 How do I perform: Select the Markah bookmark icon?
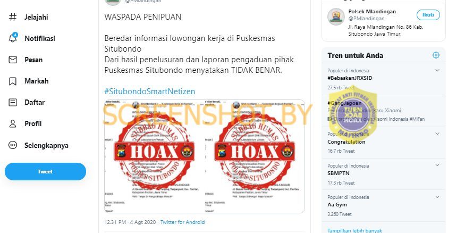(13, 81)
